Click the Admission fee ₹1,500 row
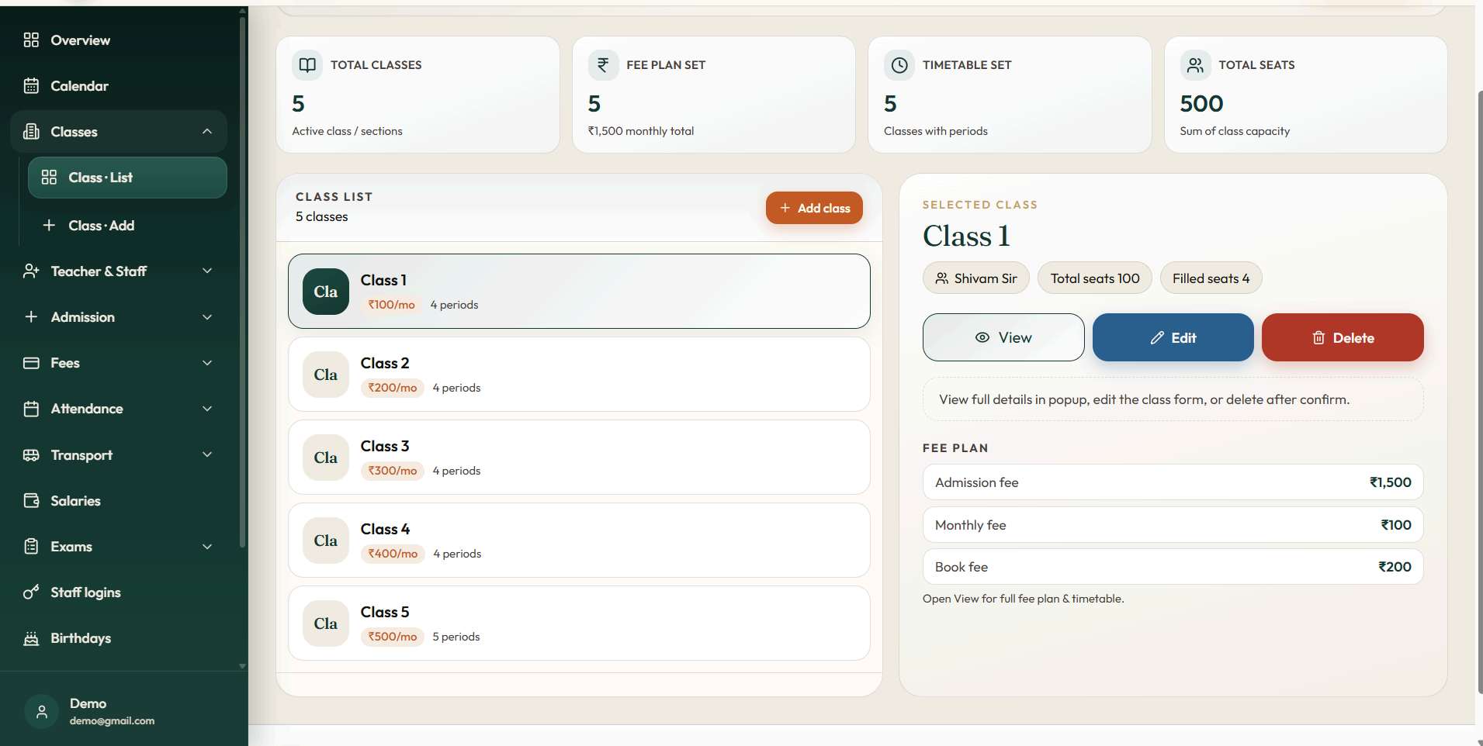This screenshot has height=746, width=1483. click(1173, 482)
